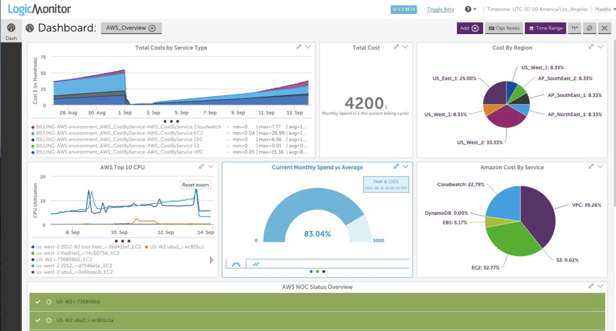Click the Reset zoom button
Viewport: 616px width, 331px height.
(x=196, y=185)
